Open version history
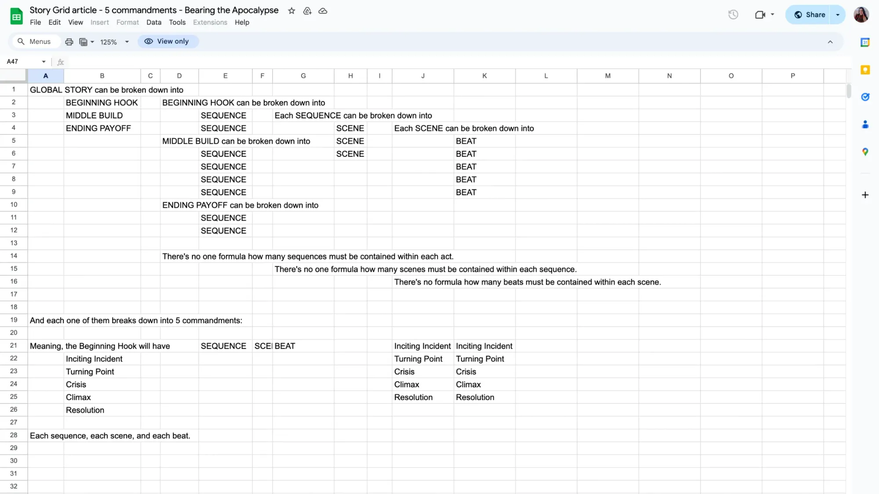The height and width of the screenshot is (494, 879). [x=733, y=14]
